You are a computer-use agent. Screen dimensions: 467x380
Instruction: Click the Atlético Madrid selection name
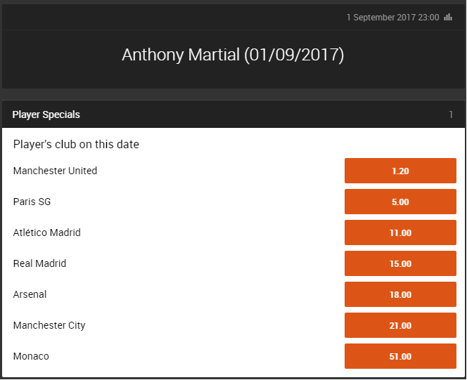coord(46,232)
